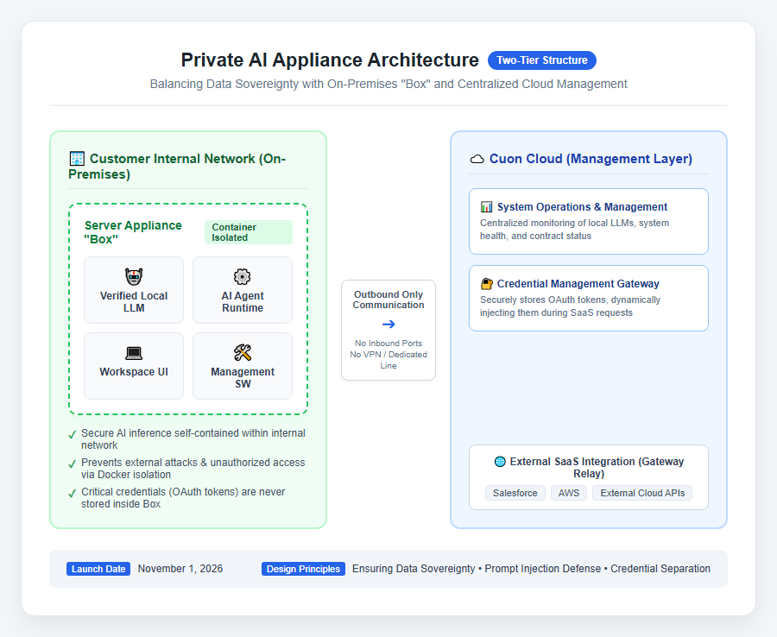777x637 pixels.
Task: Click the building icon beside Customer Internal Network
Action: click(x=77, y=159)
